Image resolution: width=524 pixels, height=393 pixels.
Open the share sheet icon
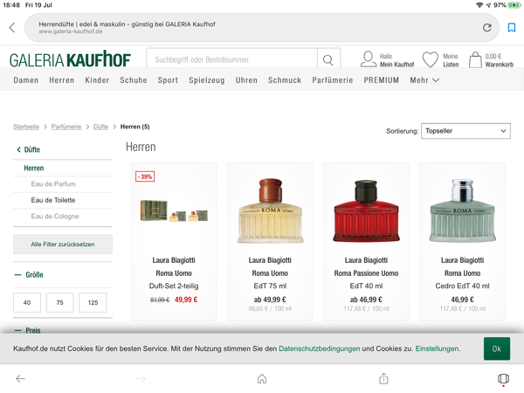[x=383, y=378]
